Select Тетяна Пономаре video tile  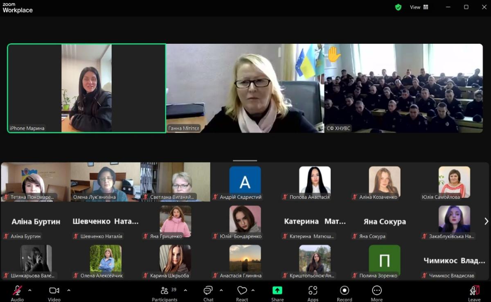[x=36, y=182]
